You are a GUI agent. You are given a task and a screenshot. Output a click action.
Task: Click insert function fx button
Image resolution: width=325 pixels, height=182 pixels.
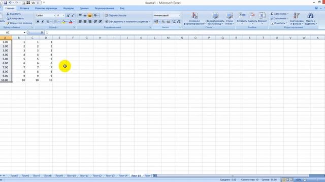42,32
